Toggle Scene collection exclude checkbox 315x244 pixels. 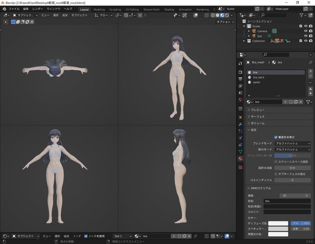point(301,26)
